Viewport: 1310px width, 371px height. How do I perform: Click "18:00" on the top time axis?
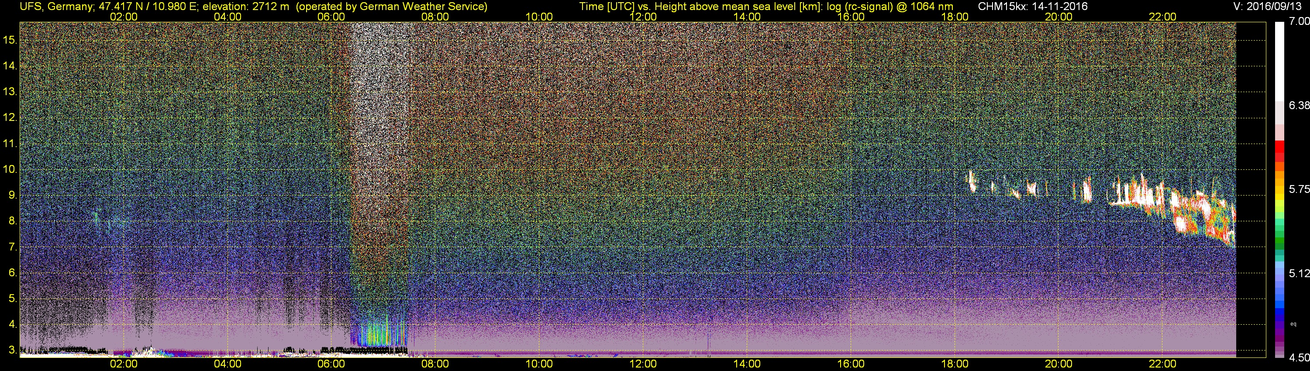(x=955, y=17)
